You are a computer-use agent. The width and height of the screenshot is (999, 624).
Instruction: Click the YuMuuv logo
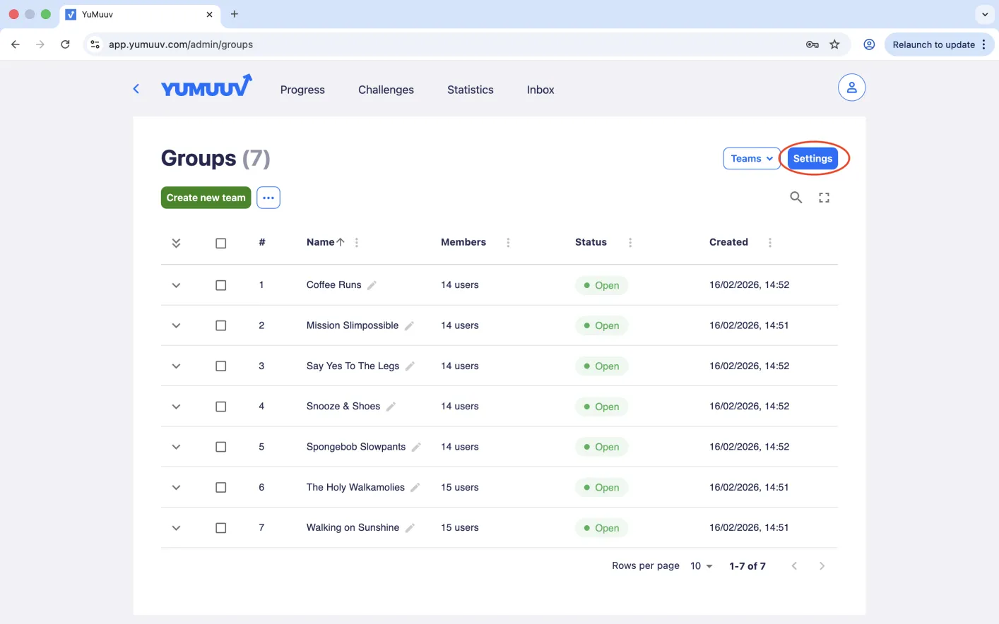(x=206, y=86)
